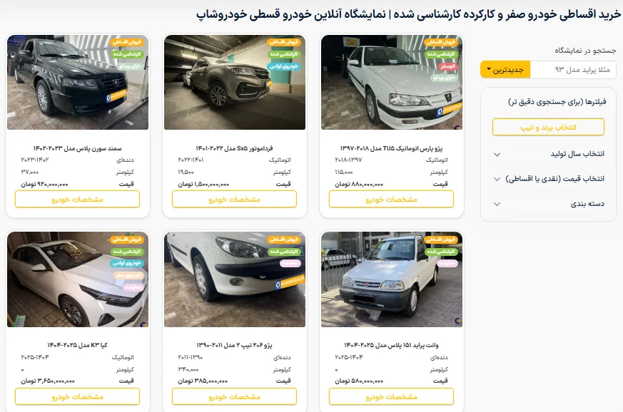This screenshot has height=412, width=623.
Task: Open the Samand Soren Plus car photo
Action: 78,82
